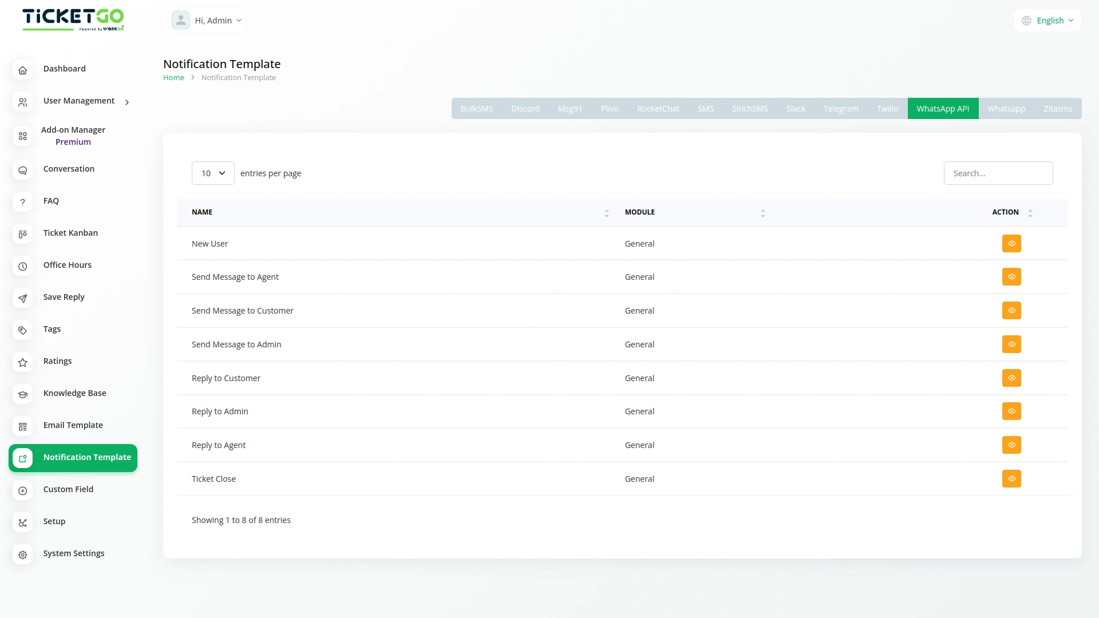Switch to the Telegram tab
The image size is (1099, 618).
click(x=840, y=109)
